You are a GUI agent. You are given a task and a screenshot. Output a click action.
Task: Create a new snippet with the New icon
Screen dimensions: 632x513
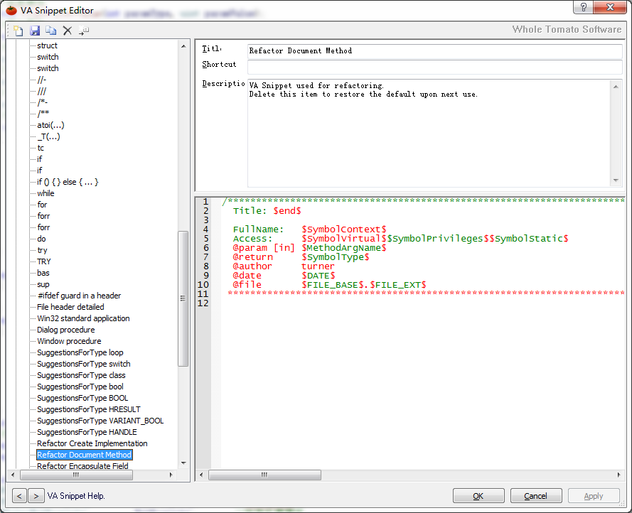(18, 31)
